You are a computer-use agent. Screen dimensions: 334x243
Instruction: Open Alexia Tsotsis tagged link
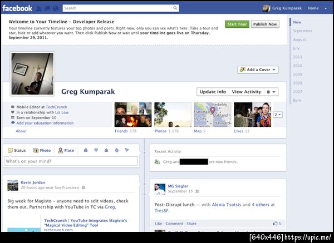227,205
